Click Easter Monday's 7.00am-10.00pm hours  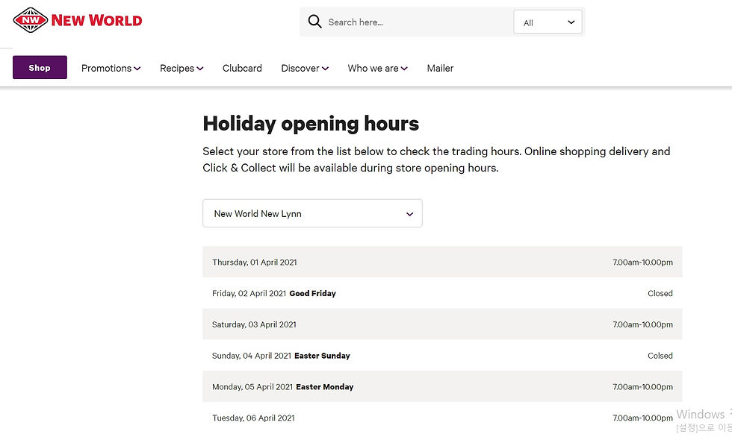point(643,387)
